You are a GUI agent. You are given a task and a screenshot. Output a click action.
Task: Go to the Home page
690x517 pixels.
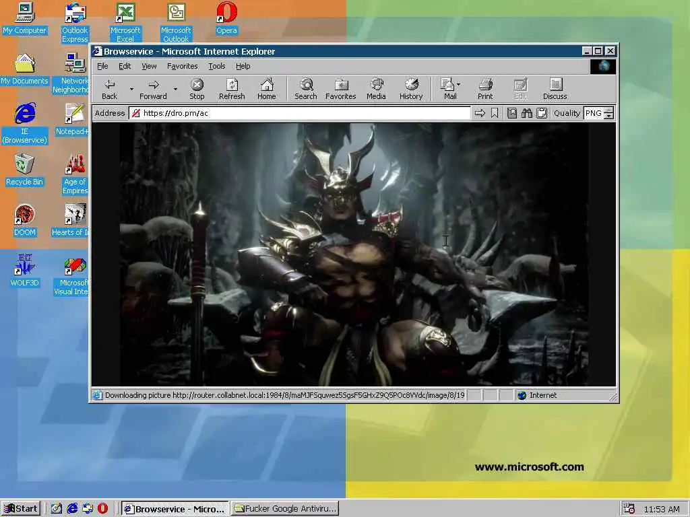[267, 90]
